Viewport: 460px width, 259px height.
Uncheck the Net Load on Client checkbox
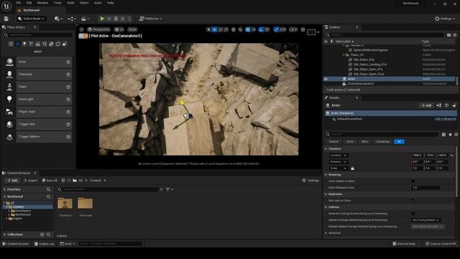(413, 201)
